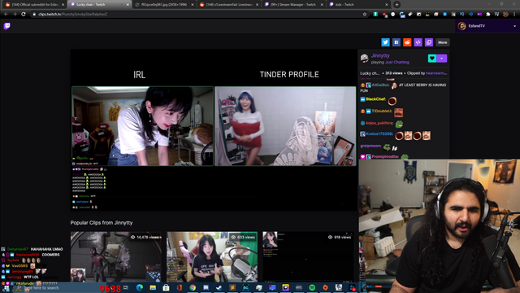The image size is (520, 293).
Task: Close the kids - Twitch tab
Action: (x=387, y=5)
